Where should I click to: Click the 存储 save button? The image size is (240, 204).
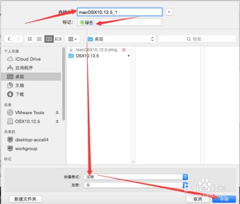coord(224,199)
